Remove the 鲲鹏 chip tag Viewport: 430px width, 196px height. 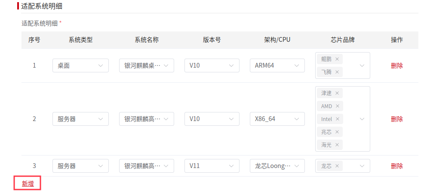click(x=337, y=59)
